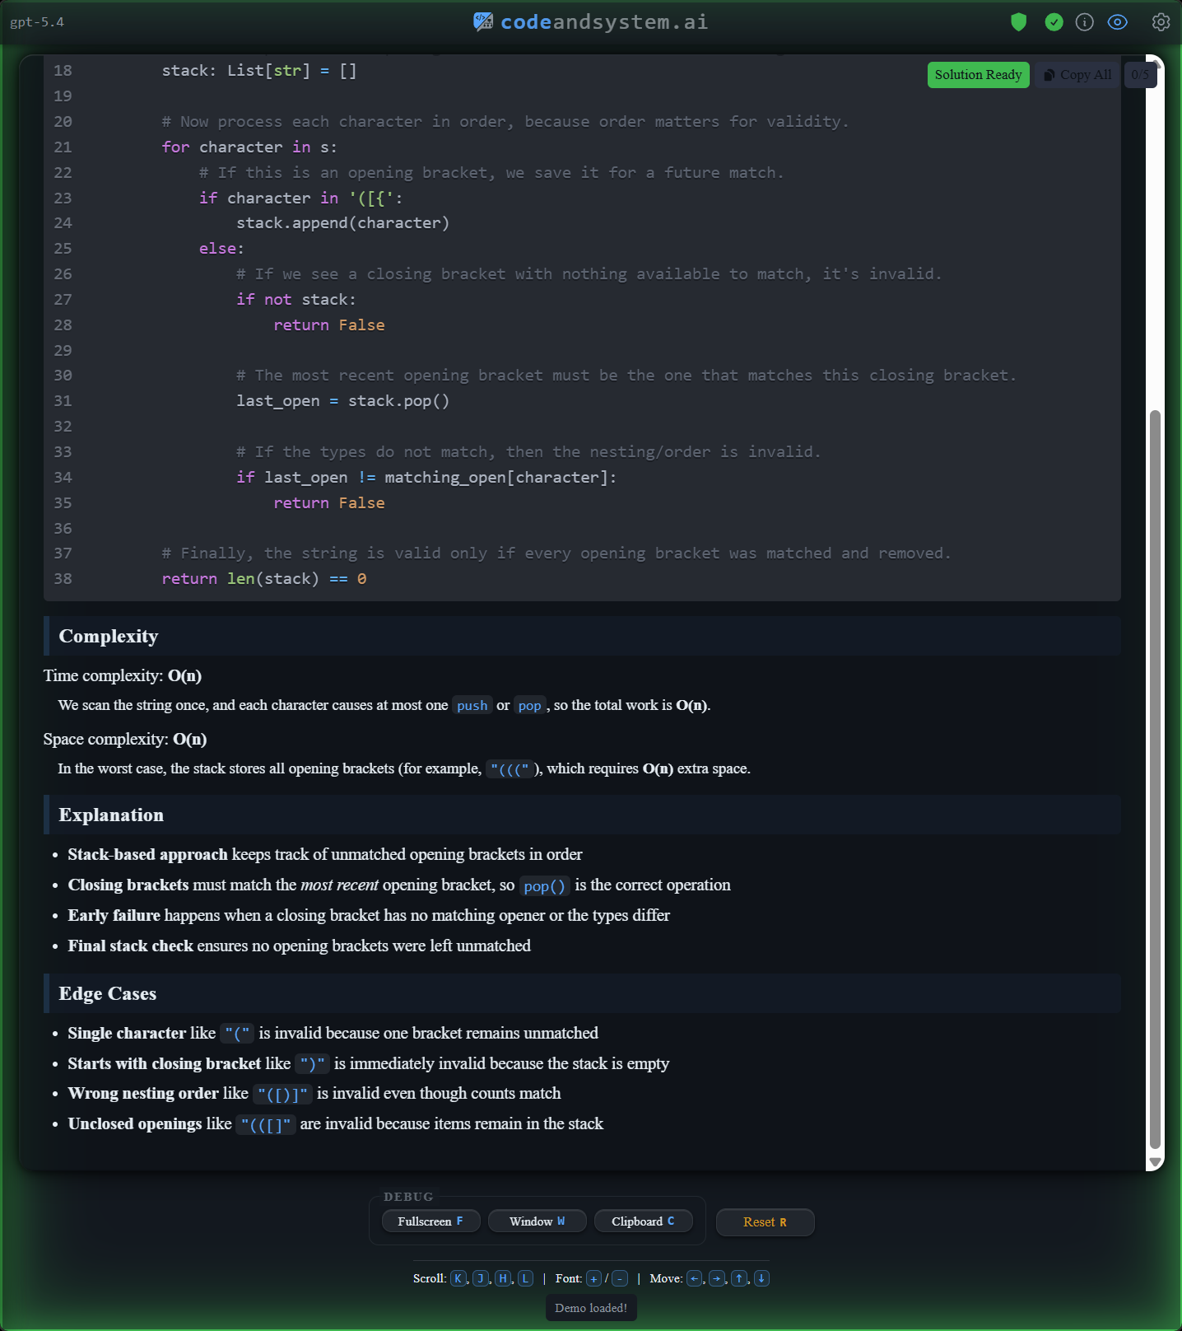The height and width of the screenshot is (1331, 1182).
Task: Click the ")" code chip under Edge Cases
Action: 313,1064
